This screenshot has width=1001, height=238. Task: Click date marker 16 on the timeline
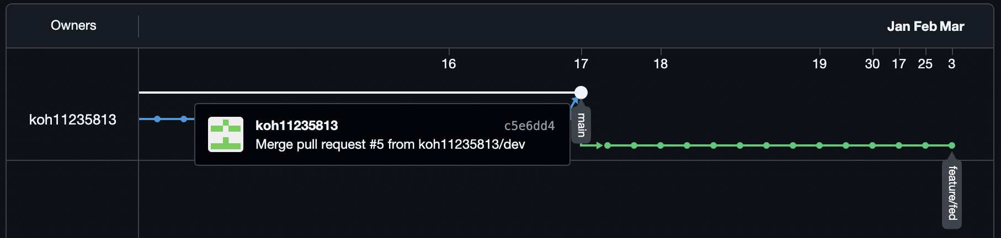(449, 64)
